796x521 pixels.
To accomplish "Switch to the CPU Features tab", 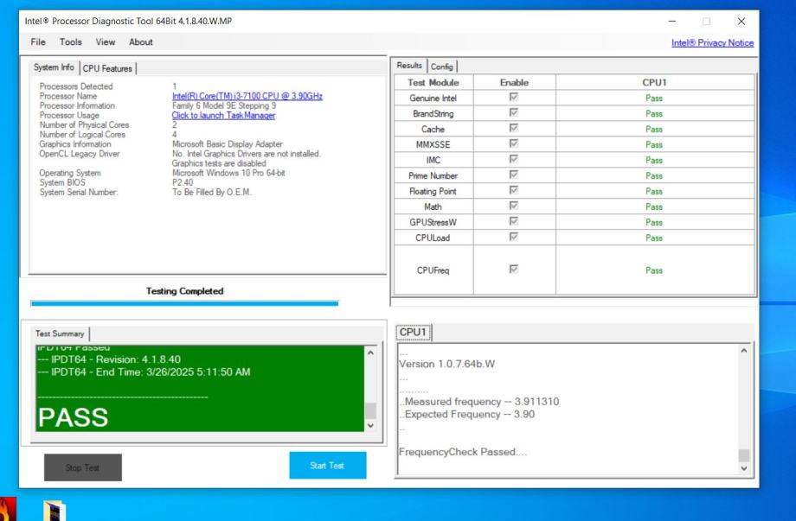I will (x=107, y=68).
